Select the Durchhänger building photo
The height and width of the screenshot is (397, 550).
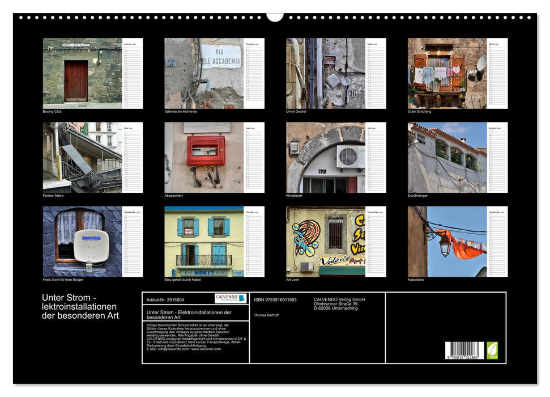(447, 157)
